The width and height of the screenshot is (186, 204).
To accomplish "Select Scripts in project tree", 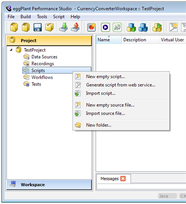I will (38, 70).
